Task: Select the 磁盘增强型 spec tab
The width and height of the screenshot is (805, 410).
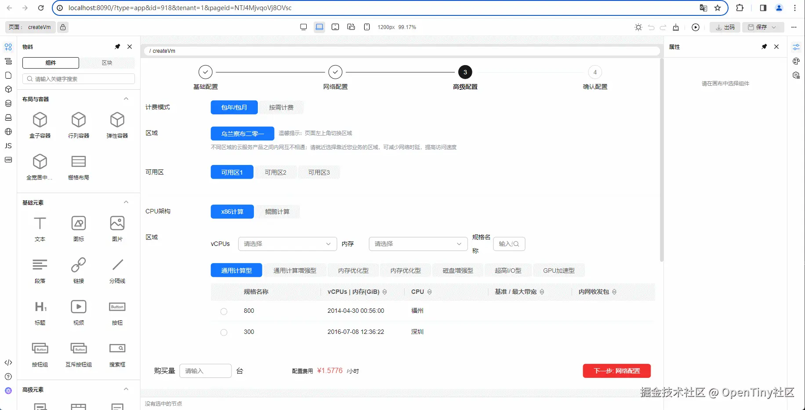Action: point(458,271)
